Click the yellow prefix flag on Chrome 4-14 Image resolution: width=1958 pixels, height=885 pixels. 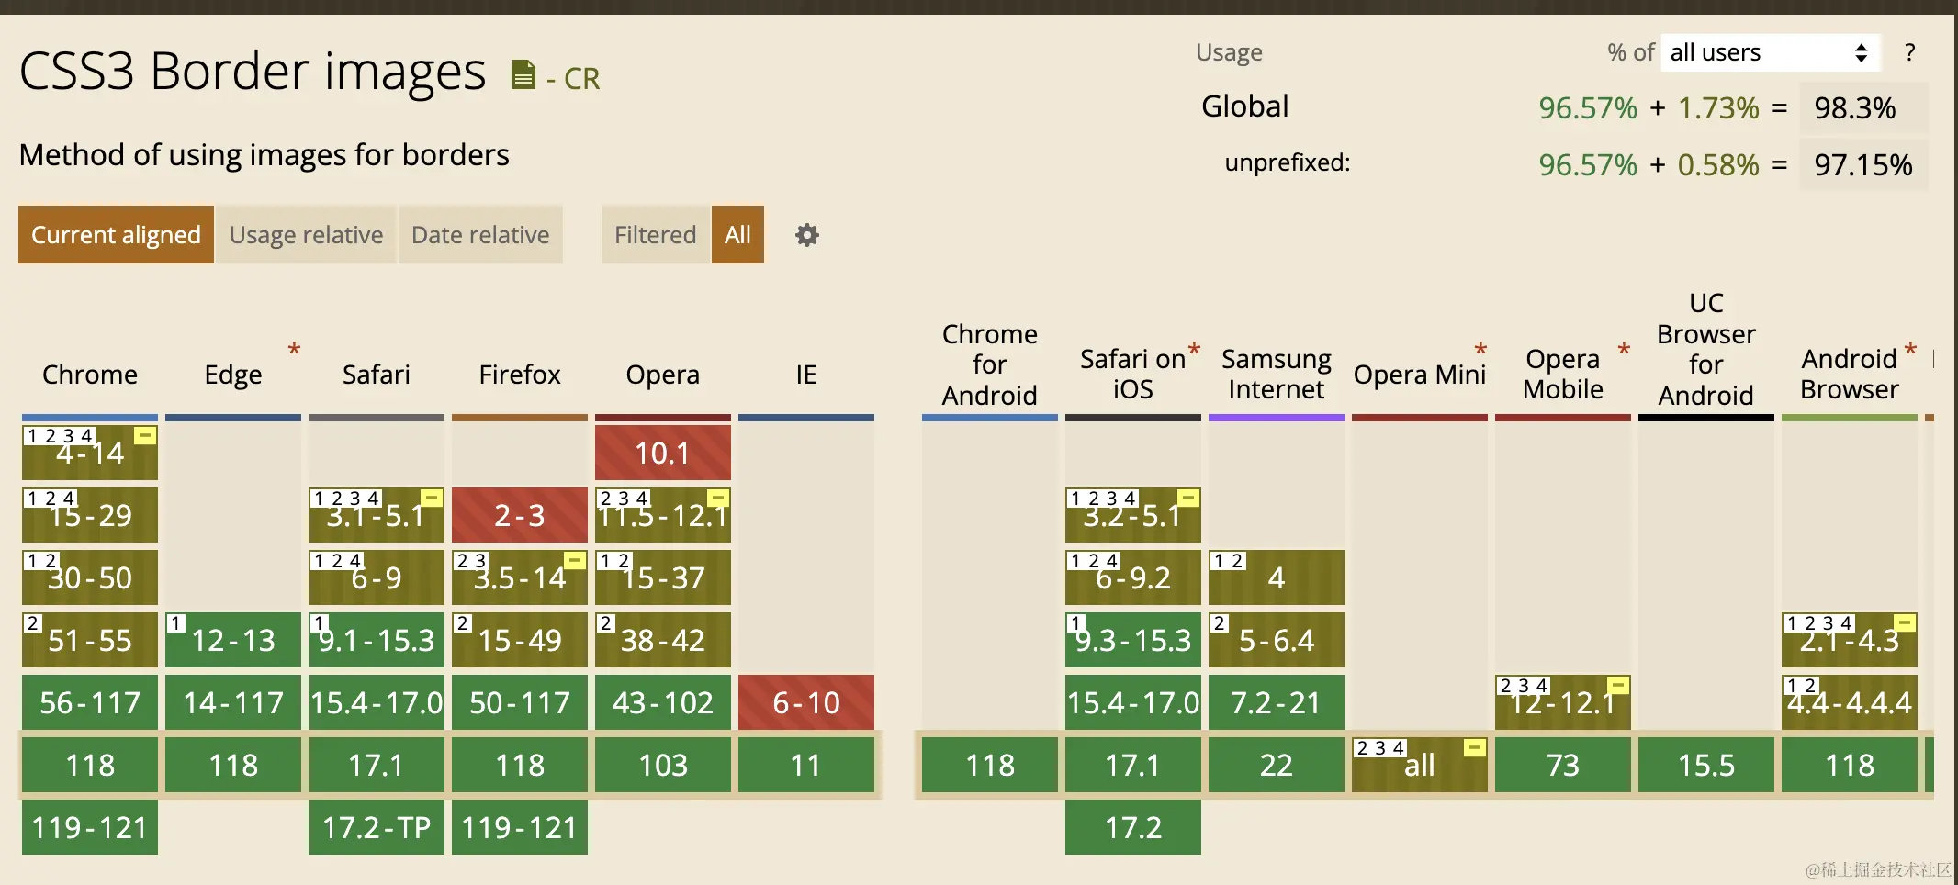click(145, 435)
